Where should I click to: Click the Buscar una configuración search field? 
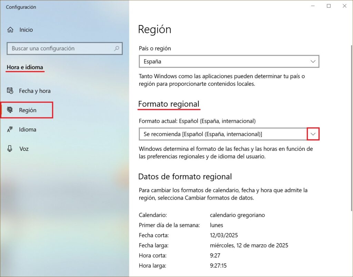point(64,49)
